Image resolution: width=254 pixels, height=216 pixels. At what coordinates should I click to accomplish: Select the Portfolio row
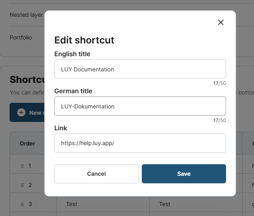click(21, 37)
